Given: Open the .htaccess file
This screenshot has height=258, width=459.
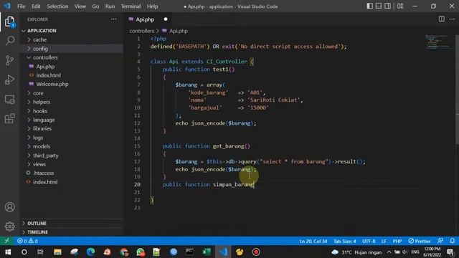Looking at the screenshot, I should [x=72, y=173].
